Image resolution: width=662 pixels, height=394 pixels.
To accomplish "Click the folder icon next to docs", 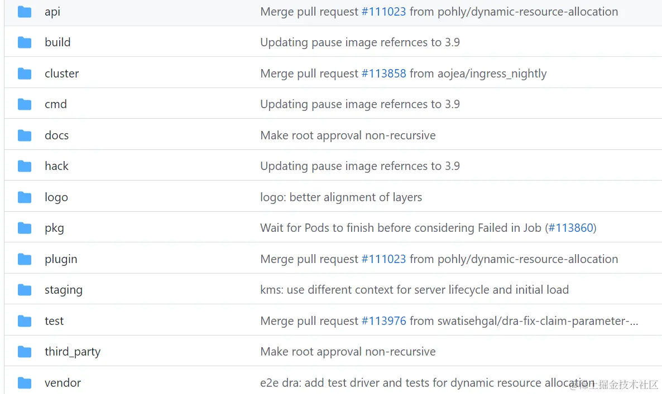I will pos(25,135).
